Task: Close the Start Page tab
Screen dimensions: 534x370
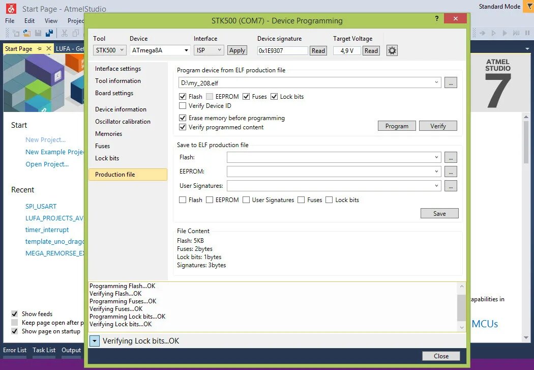Action: pyautogui.click(x=49, y=49)
